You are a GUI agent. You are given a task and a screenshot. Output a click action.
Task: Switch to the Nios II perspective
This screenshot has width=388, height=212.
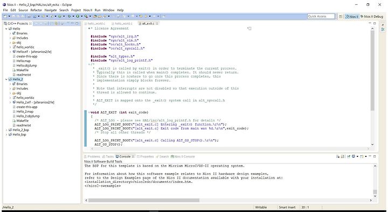[352, 16]
